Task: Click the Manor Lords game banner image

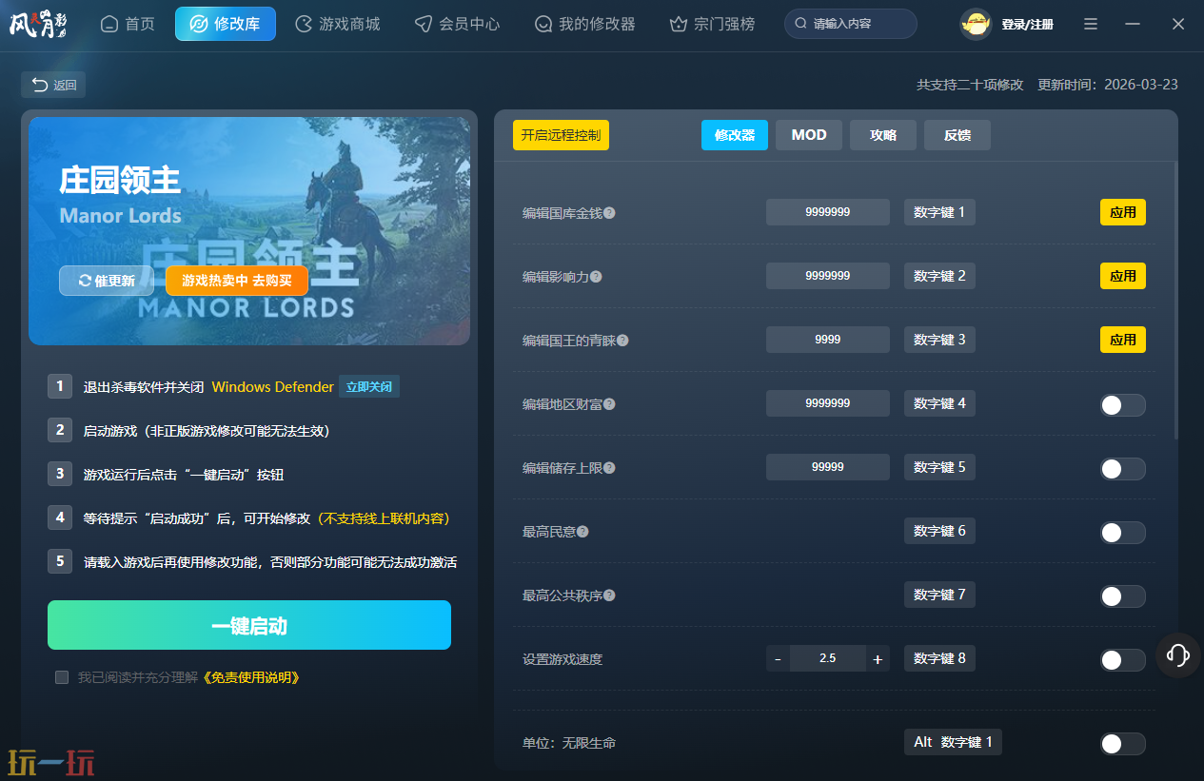Action: tap(249, 231)
